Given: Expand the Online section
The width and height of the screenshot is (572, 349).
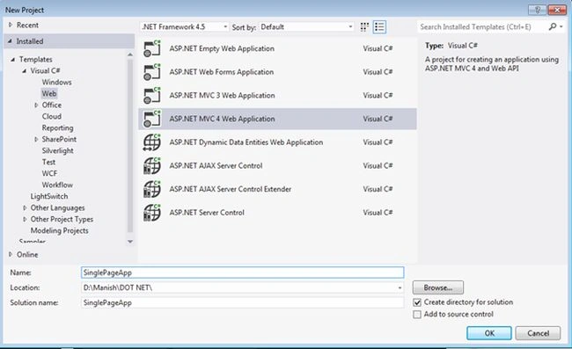Looking at the screenshot, I should [x=11, y=254].
